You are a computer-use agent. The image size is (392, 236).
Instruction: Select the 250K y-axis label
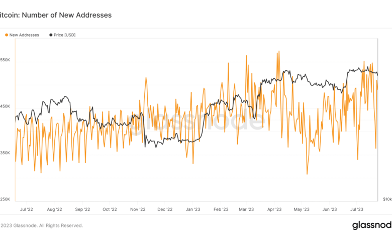(6, 199)
